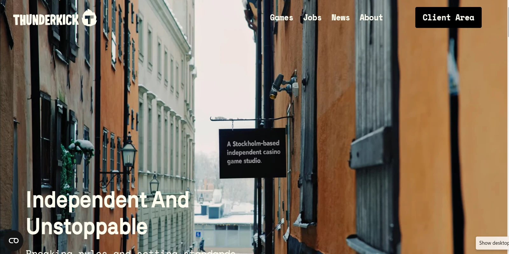Open the cookie consent settings icon
This screenshot has height=254, width=509.
click(13, 241)
